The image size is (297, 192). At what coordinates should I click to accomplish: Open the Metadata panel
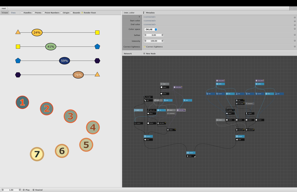[149, 13]
